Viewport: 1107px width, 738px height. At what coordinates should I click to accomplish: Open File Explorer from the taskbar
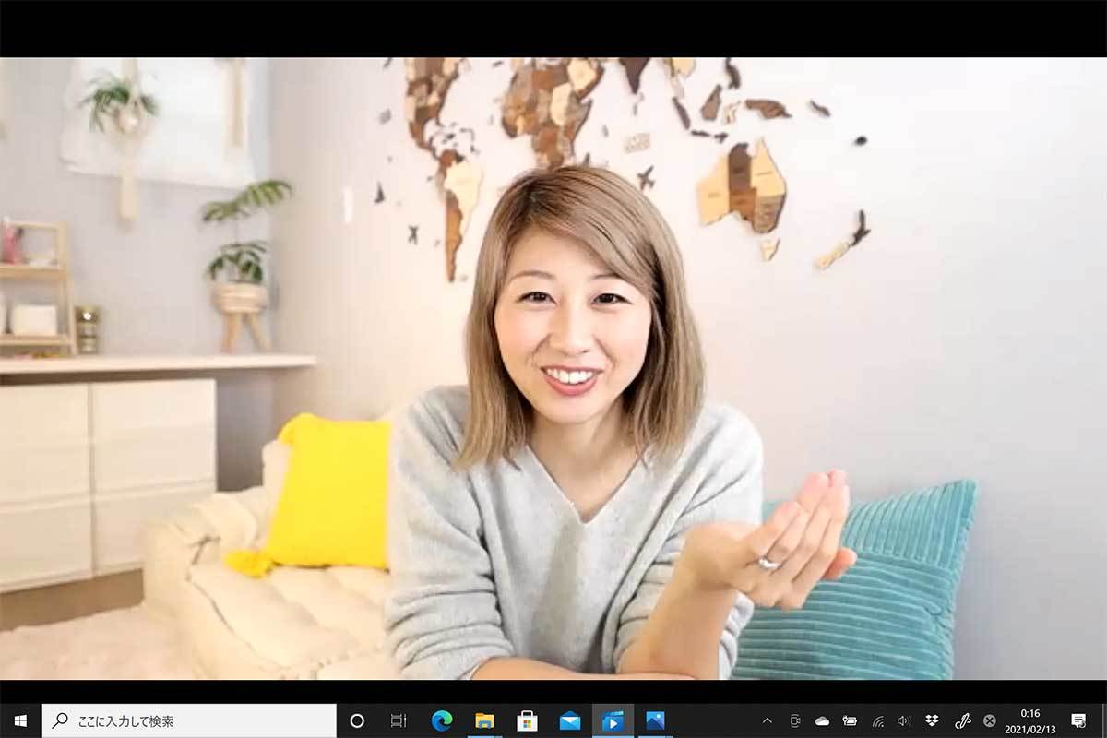tap(484, 720)
